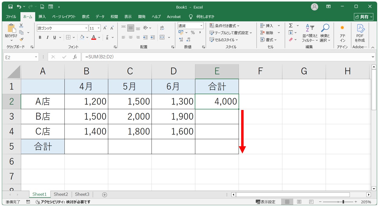The width and height of the screenshot is (379, 207).
Task: Align cell text to the right
Action: [138, 37]
